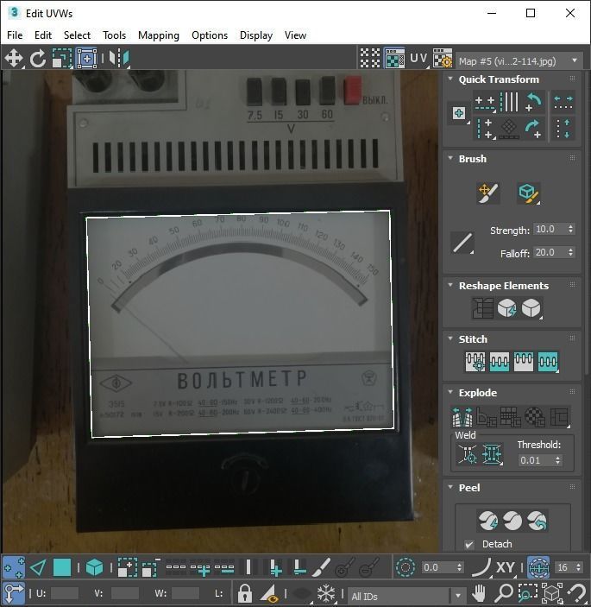This screenshot has width=591, height=607.
Task: Open the All IDs material dropdown
Action: pyautogui.click(x=406, y=596)
